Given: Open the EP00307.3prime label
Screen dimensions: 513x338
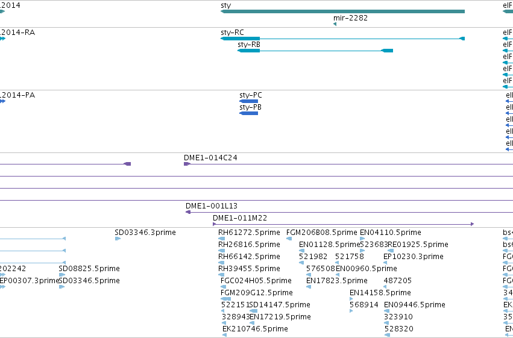Looking at the screenshot, I should coord(29,281).
